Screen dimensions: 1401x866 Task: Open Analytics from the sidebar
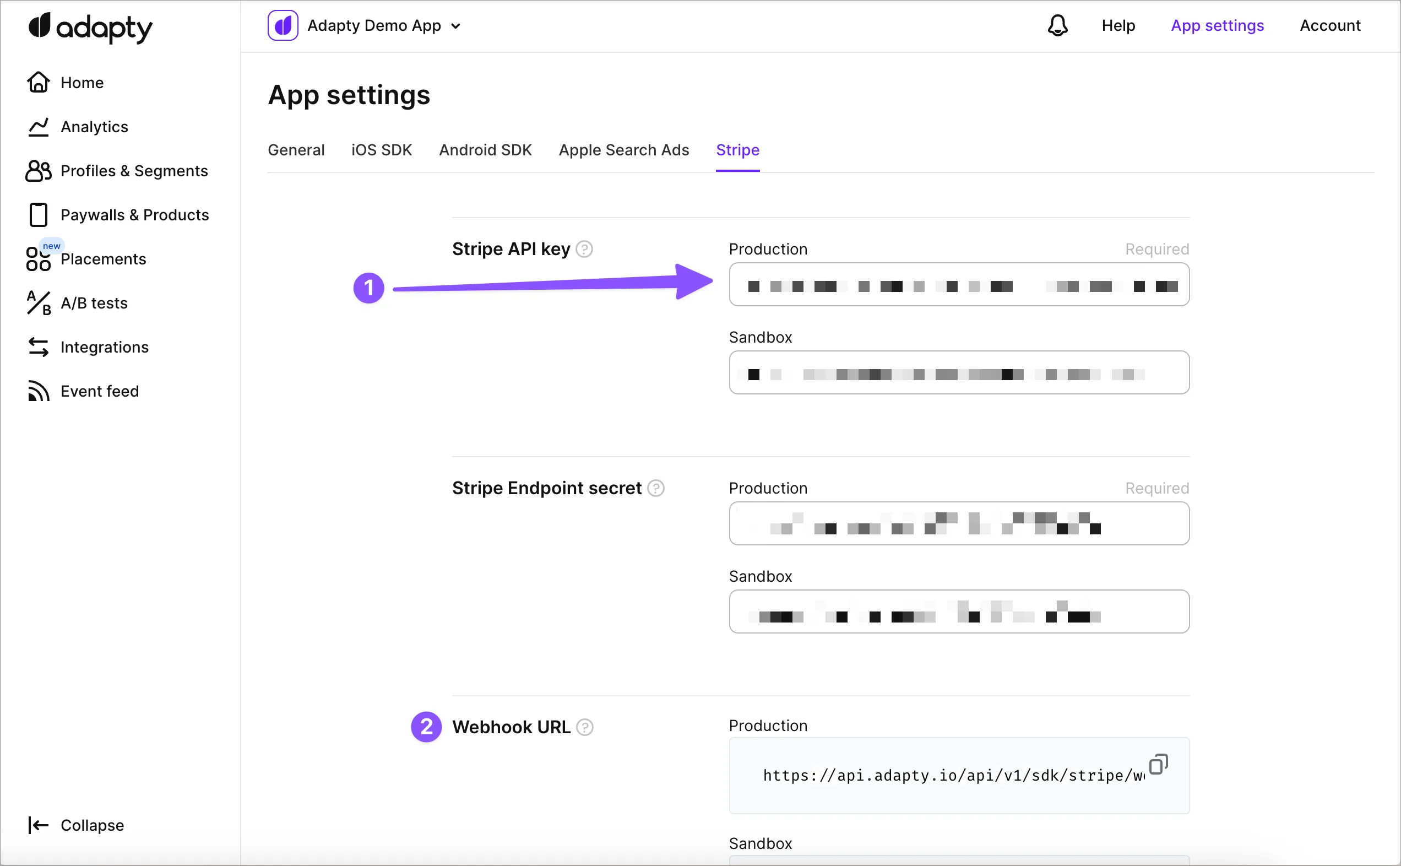click(94, 127)
